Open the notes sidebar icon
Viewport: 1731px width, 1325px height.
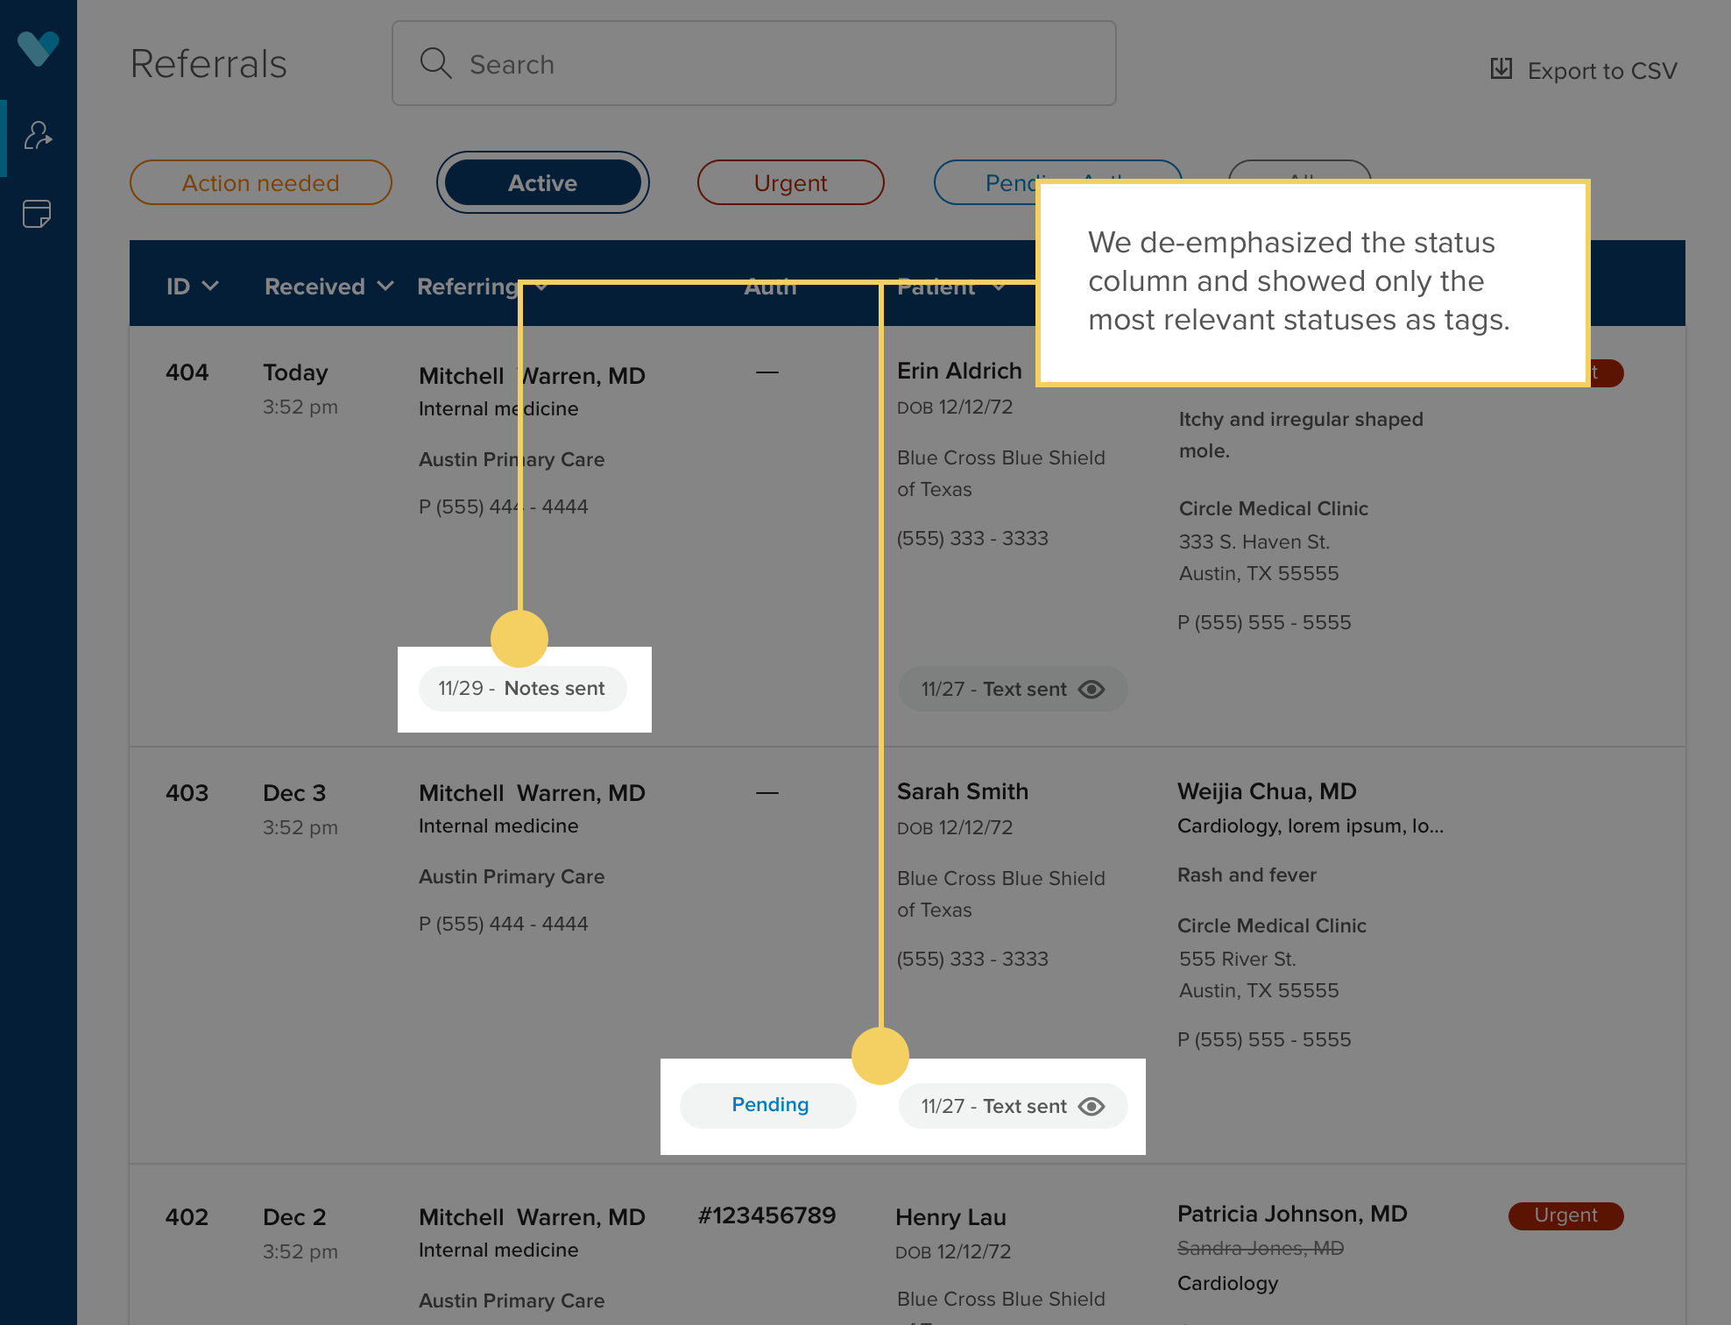click(x=38, y=213)
